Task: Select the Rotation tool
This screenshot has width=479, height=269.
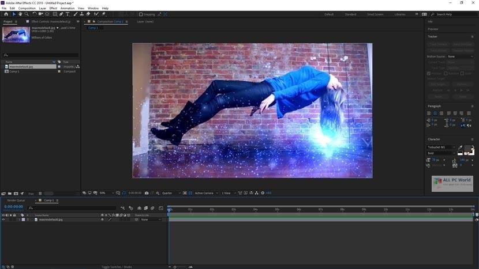Action: click(x=34, y=14)
